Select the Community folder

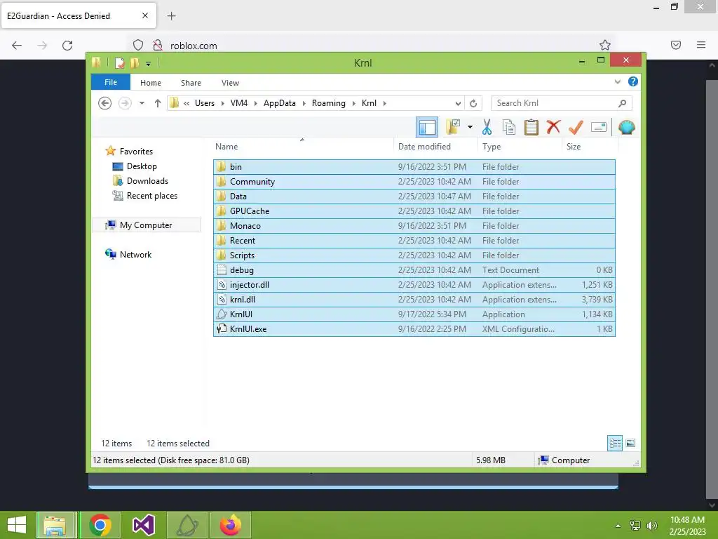pyautogui.click(x=414, y=182)
